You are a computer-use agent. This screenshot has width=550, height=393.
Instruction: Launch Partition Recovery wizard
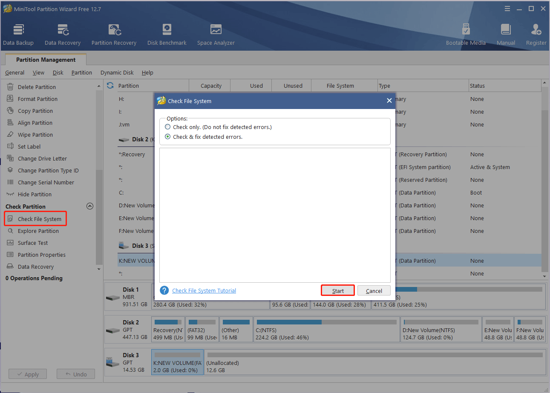coord(114,35)
